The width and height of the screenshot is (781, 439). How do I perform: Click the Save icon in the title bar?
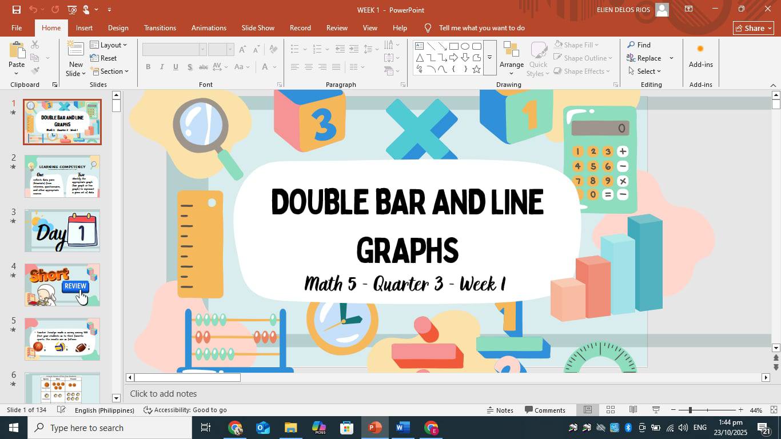(x=16, y=10)
